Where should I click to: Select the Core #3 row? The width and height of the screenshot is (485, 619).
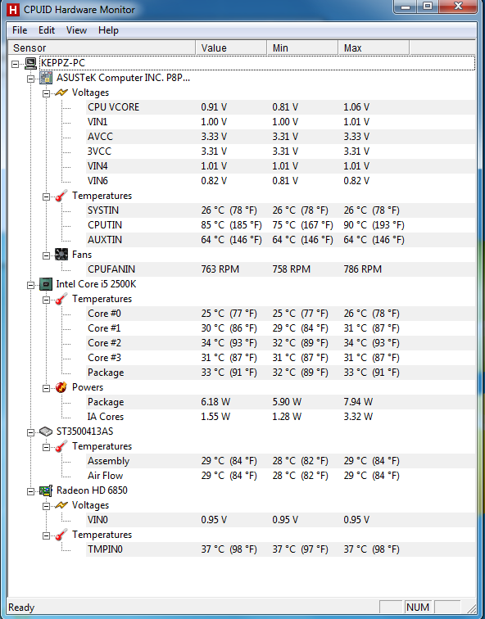280,358
